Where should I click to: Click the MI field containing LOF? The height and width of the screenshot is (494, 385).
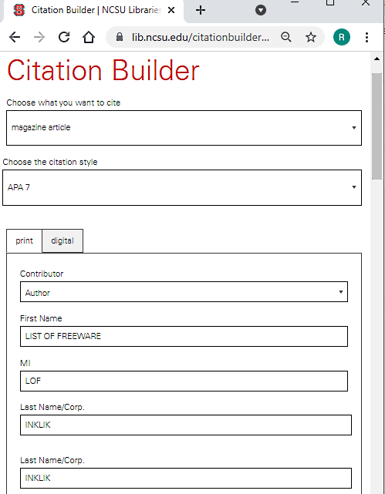(x=184, y=381)
